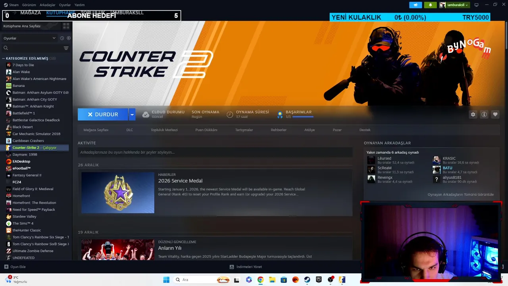Stop game with DURDUR button
The width and height of the screenshot is (508, 286).
pos(103,114)
